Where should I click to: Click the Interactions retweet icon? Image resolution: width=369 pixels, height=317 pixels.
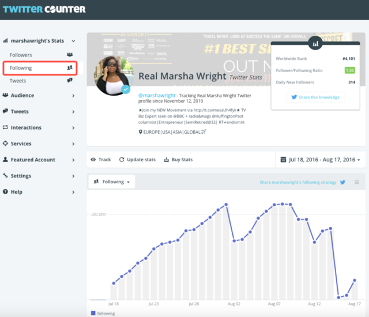(x=5, y=127)
